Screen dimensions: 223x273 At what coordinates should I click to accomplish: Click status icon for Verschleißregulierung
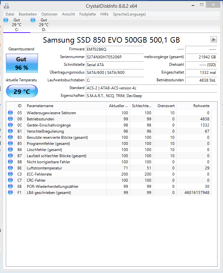tap(10, 131)
